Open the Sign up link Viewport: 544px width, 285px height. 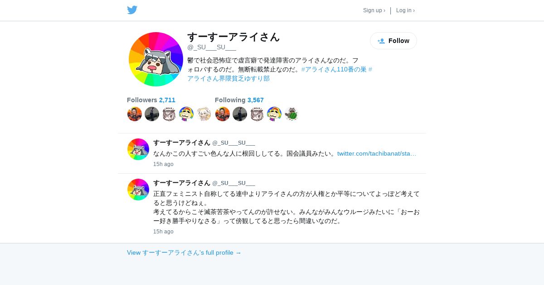click(374, 10)
